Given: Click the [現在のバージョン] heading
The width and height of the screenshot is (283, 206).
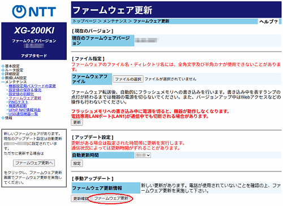Looking at the screenshot, I should point(93,31).
